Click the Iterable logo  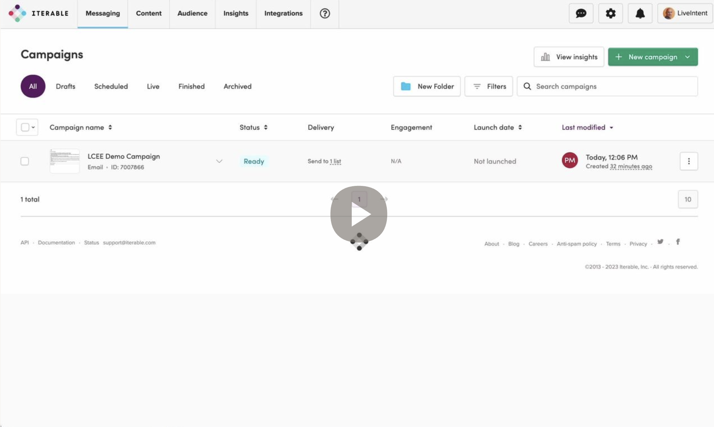pyautogui.click(x=38, y=13)
